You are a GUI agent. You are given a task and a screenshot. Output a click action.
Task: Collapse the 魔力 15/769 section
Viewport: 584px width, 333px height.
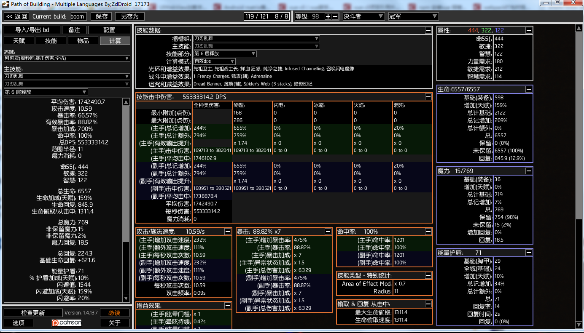point(529,171)
